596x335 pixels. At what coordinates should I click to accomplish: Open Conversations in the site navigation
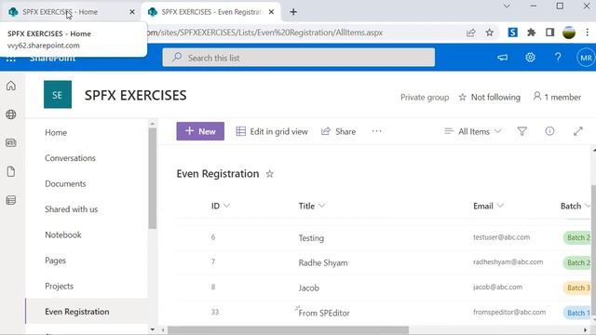pos(71,158)
